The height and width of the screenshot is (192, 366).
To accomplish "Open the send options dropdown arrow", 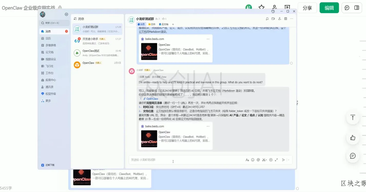I will coord(289,160).
